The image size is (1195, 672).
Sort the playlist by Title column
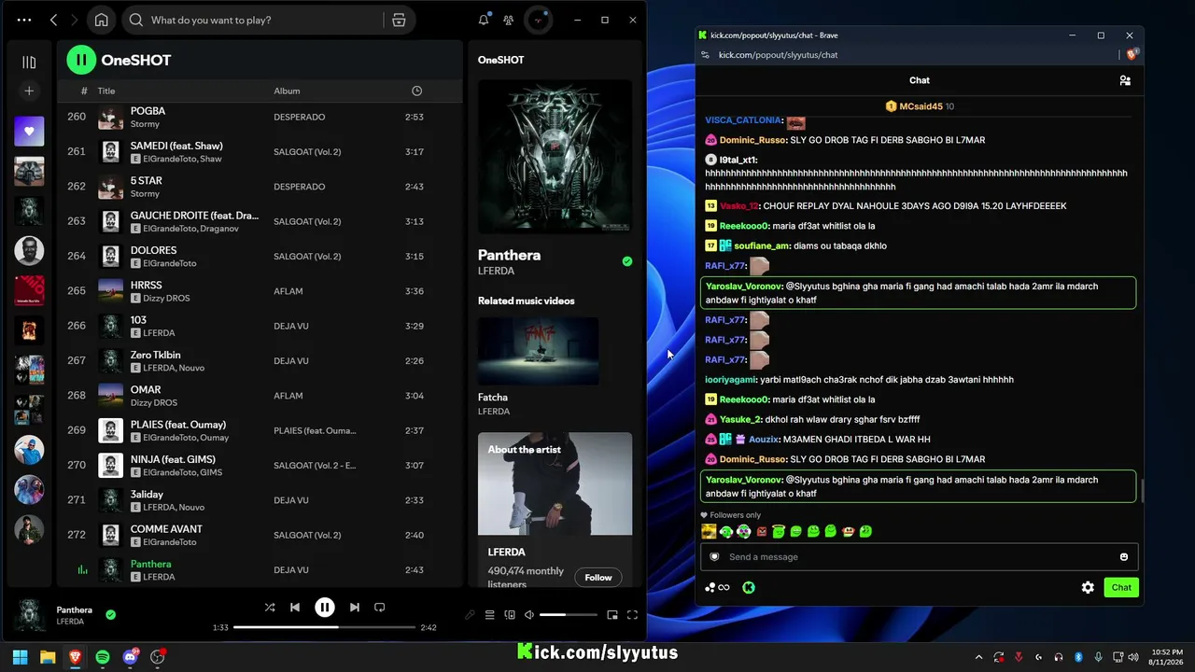tap(106, 91)
